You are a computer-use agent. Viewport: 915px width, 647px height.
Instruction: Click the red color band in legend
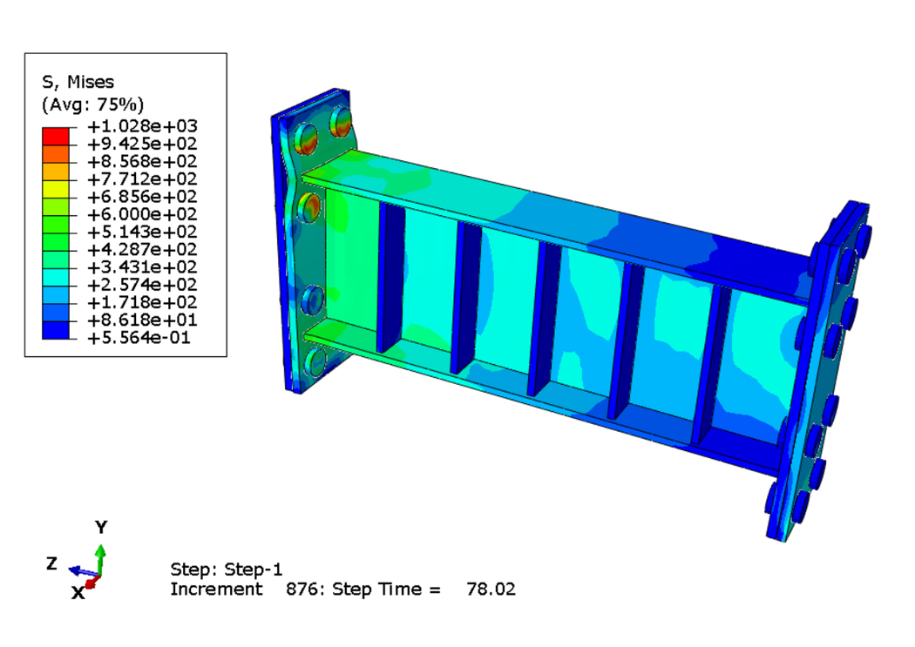[x=55, y=135]
